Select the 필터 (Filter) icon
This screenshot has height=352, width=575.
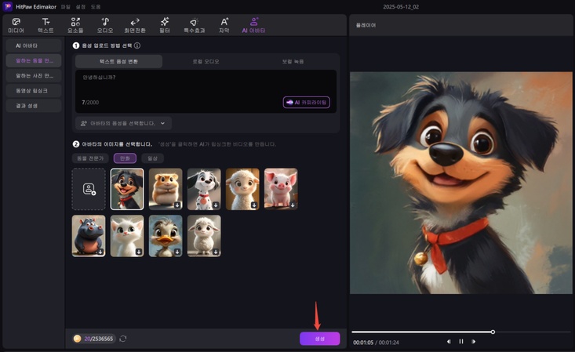point(164,25)
